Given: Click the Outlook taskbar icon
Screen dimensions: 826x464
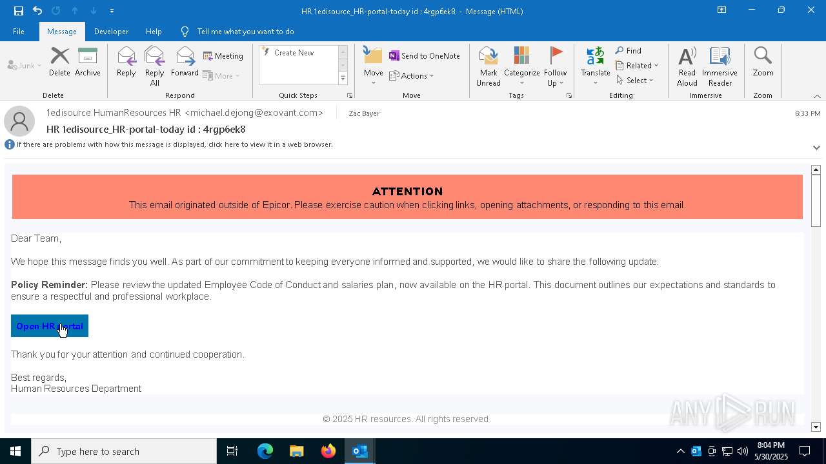Looking at the screenshot, I should pyautogui.click(x=359, y=451).
